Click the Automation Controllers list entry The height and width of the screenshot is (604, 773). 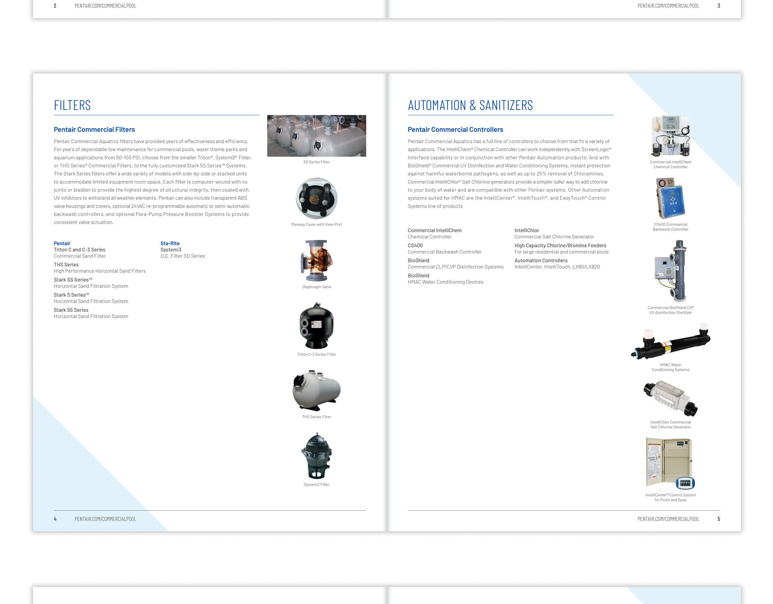[557, 264]
